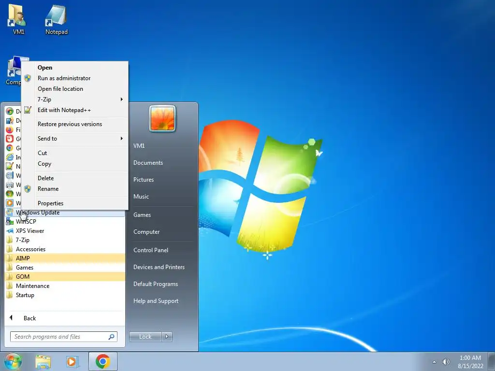
Task: Switch to Chrome on the taskbar
Action: pyautogui.click(x=103, y=361)
